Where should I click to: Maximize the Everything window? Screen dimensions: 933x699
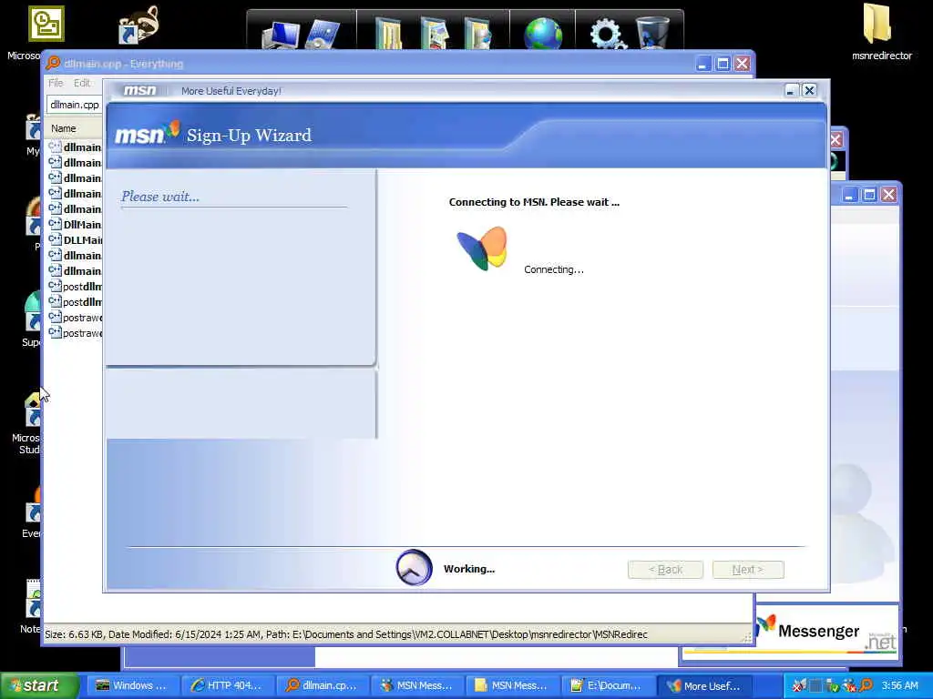coord(723,64)
